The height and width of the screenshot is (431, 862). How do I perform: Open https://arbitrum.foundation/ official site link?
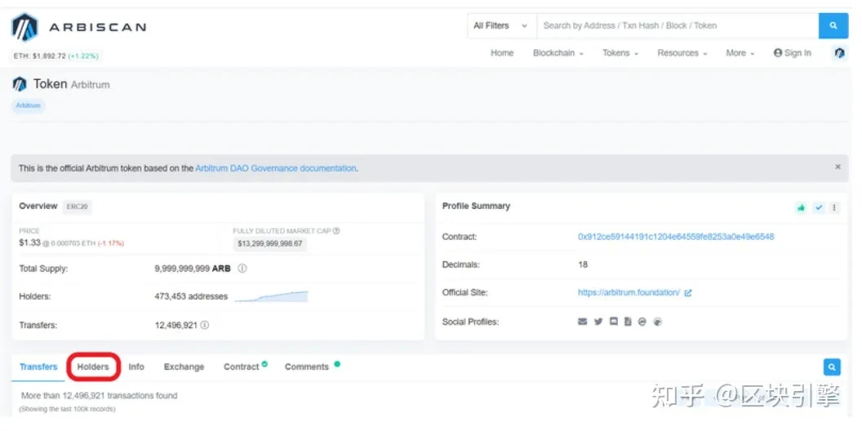[x=629, y=292]
